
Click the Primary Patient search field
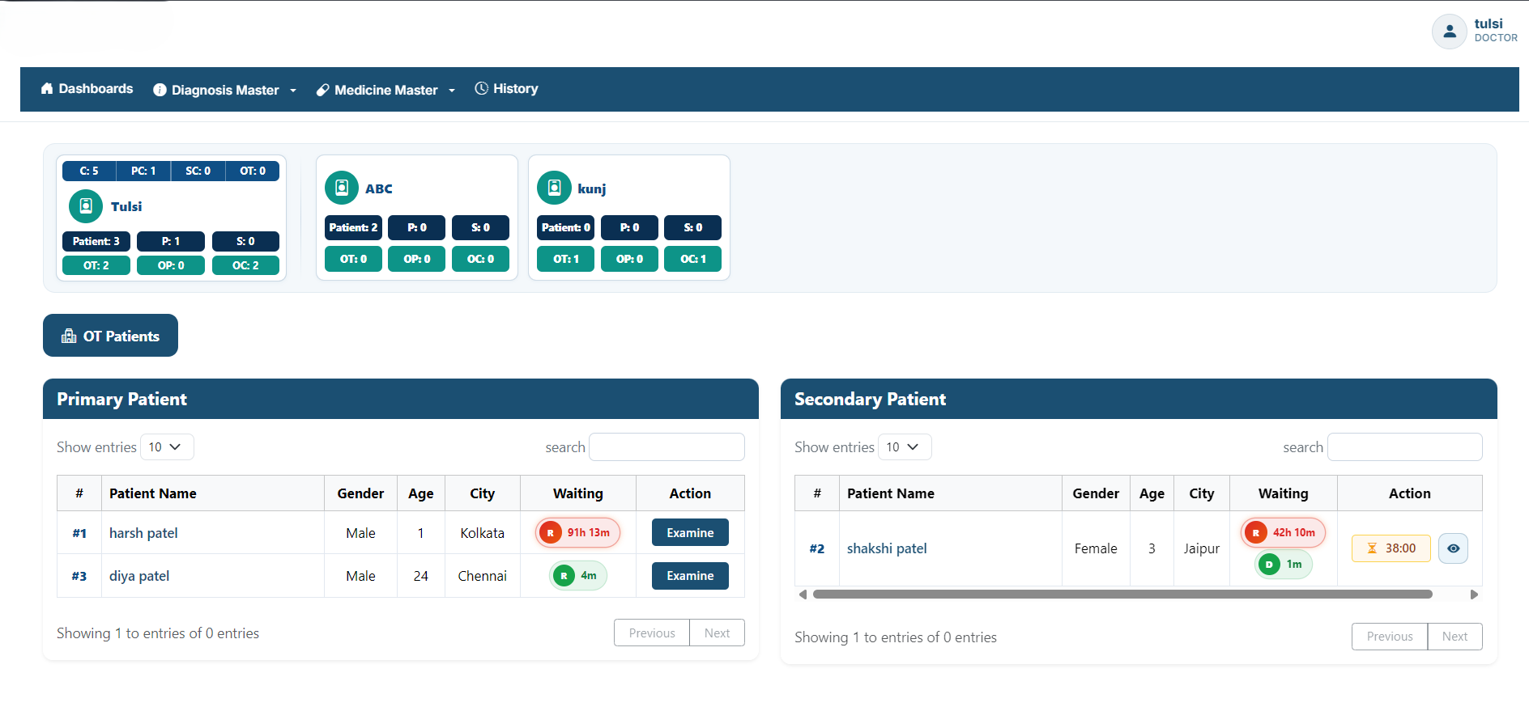(667, 447)
